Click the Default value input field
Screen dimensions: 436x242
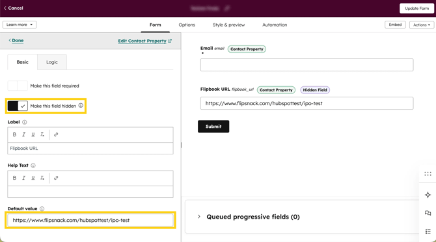click(90, 221)
